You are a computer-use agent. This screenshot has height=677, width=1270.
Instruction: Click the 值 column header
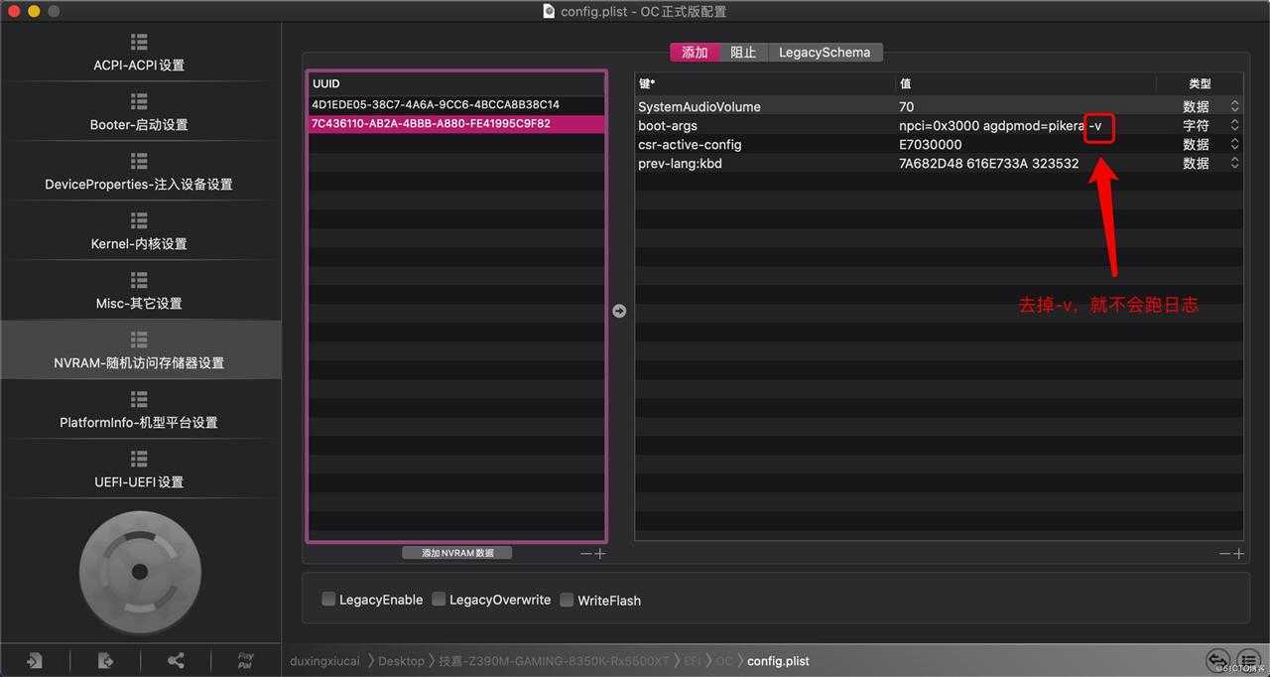pyautogui.click(x=1026, y=83)
